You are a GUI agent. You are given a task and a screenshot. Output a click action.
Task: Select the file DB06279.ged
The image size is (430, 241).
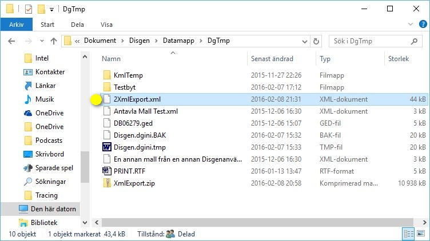tap(133, 123)
